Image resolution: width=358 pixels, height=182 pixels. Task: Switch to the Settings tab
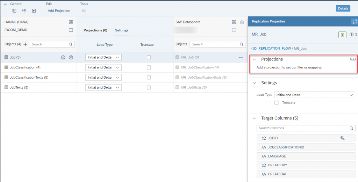pyautogui.click(x=121, y=30)
